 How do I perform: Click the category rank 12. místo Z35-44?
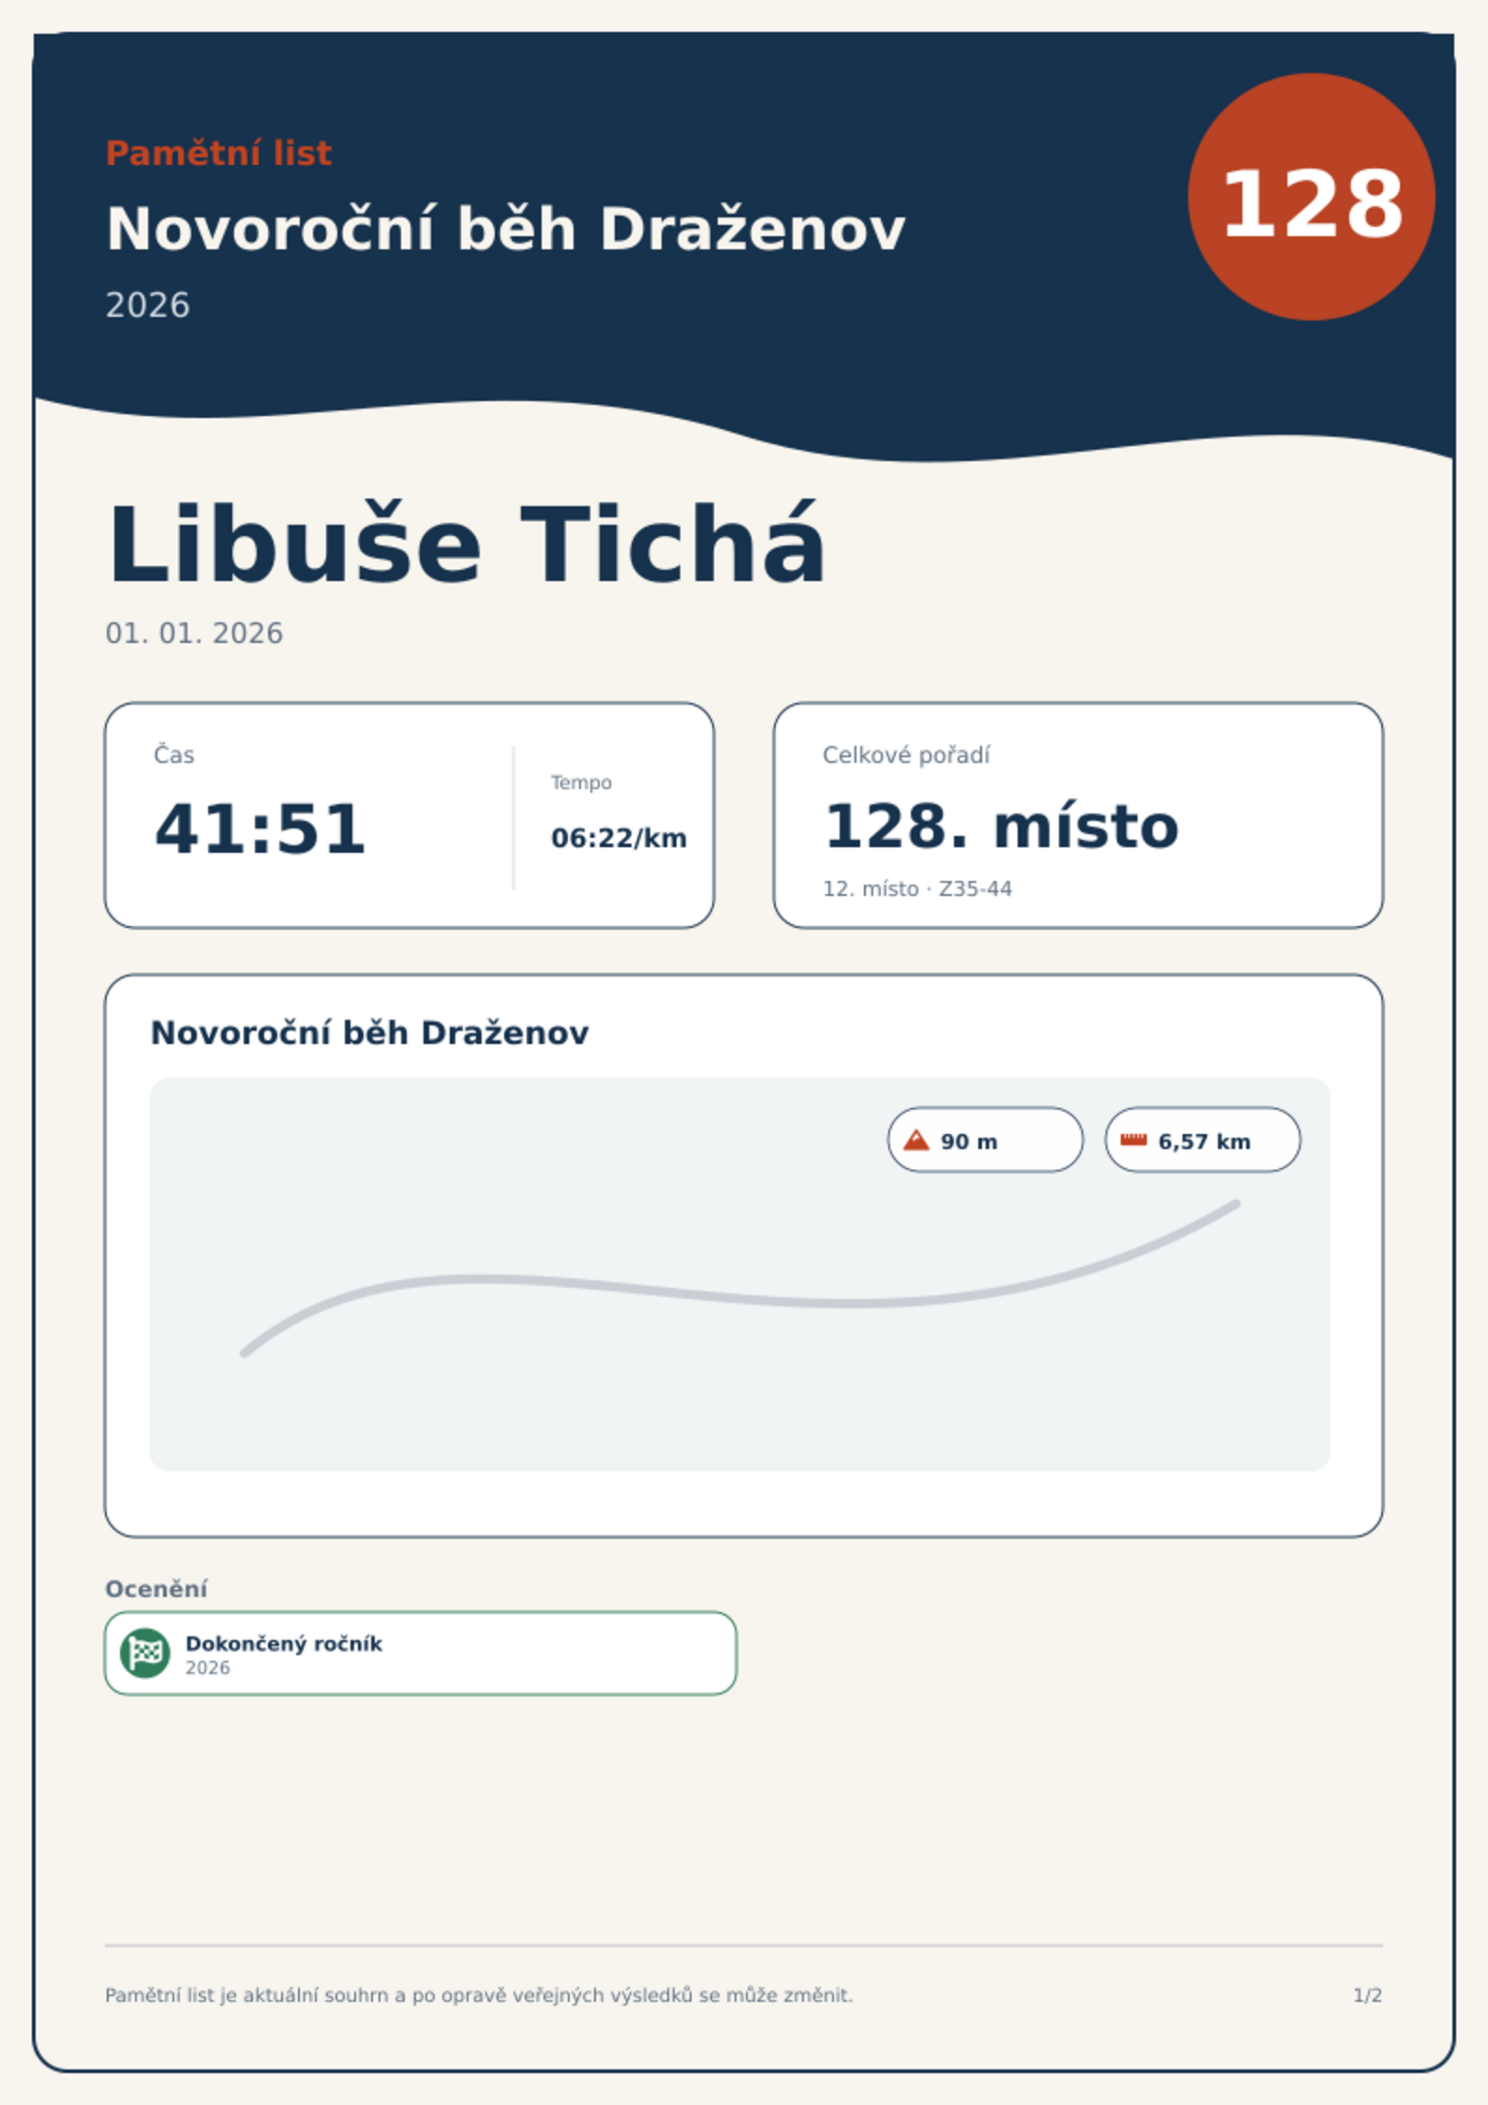coord(917,888)
